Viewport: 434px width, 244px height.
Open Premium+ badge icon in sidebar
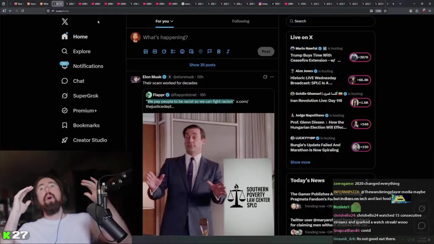pos(64,110)
